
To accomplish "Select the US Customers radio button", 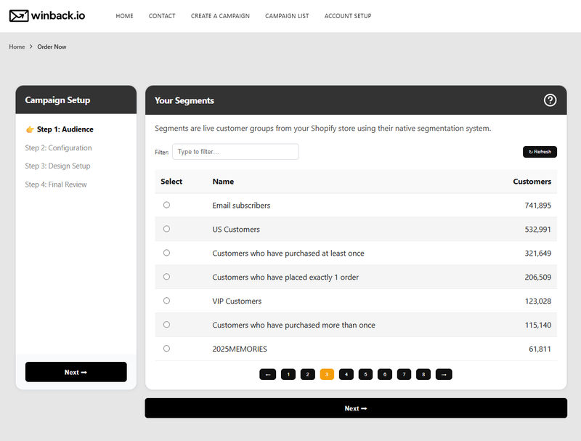I will click(166, 229).
